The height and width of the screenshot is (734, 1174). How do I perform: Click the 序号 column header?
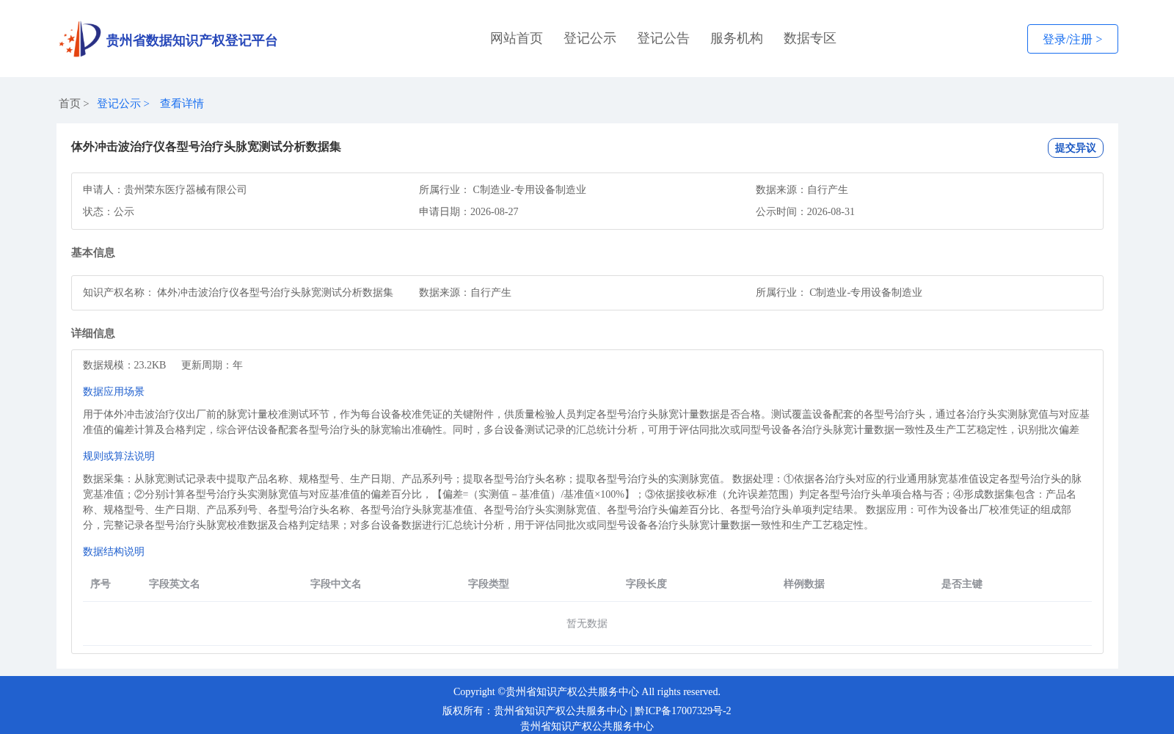[101, 584]
